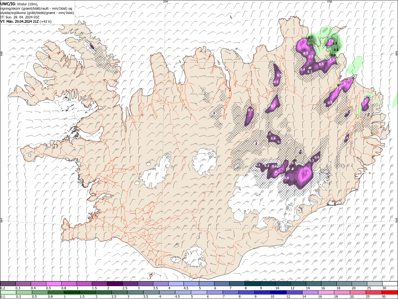Click the '20W' longitude label at top

[165, 2]
